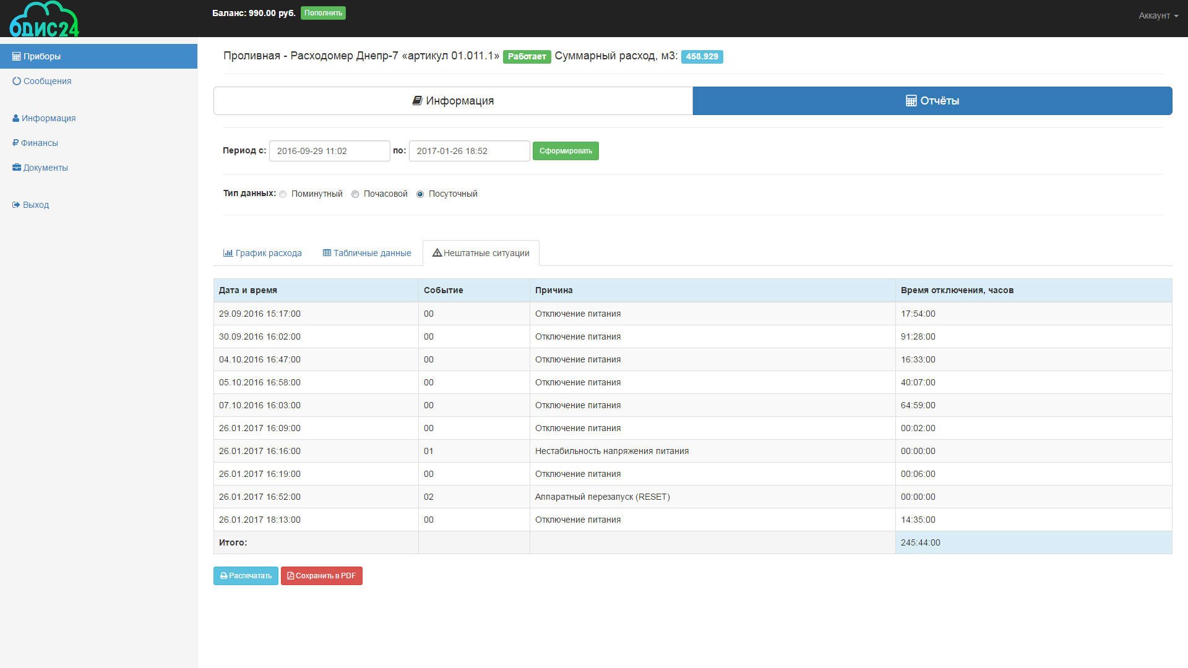Click the row dated 07.10.2016 16:03:00

click(x=693, y=405)
